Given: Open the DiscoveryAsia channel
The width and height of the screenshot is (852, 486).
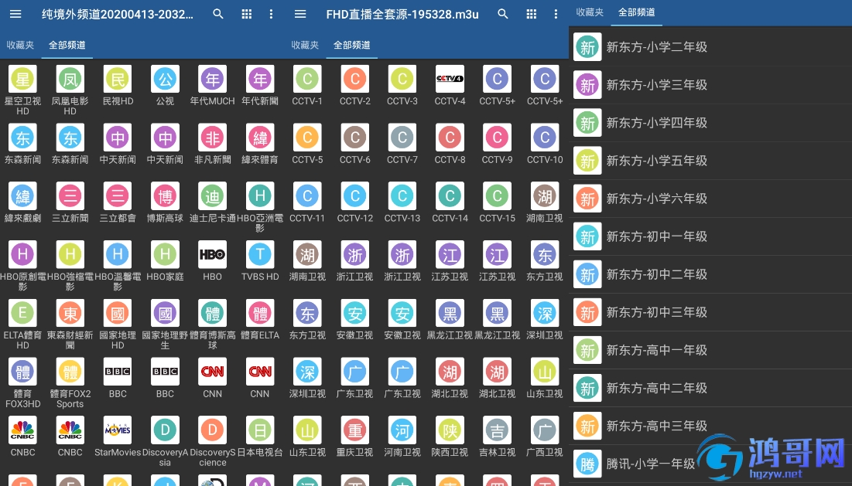Looking at the screenshot, I should 165,441.
